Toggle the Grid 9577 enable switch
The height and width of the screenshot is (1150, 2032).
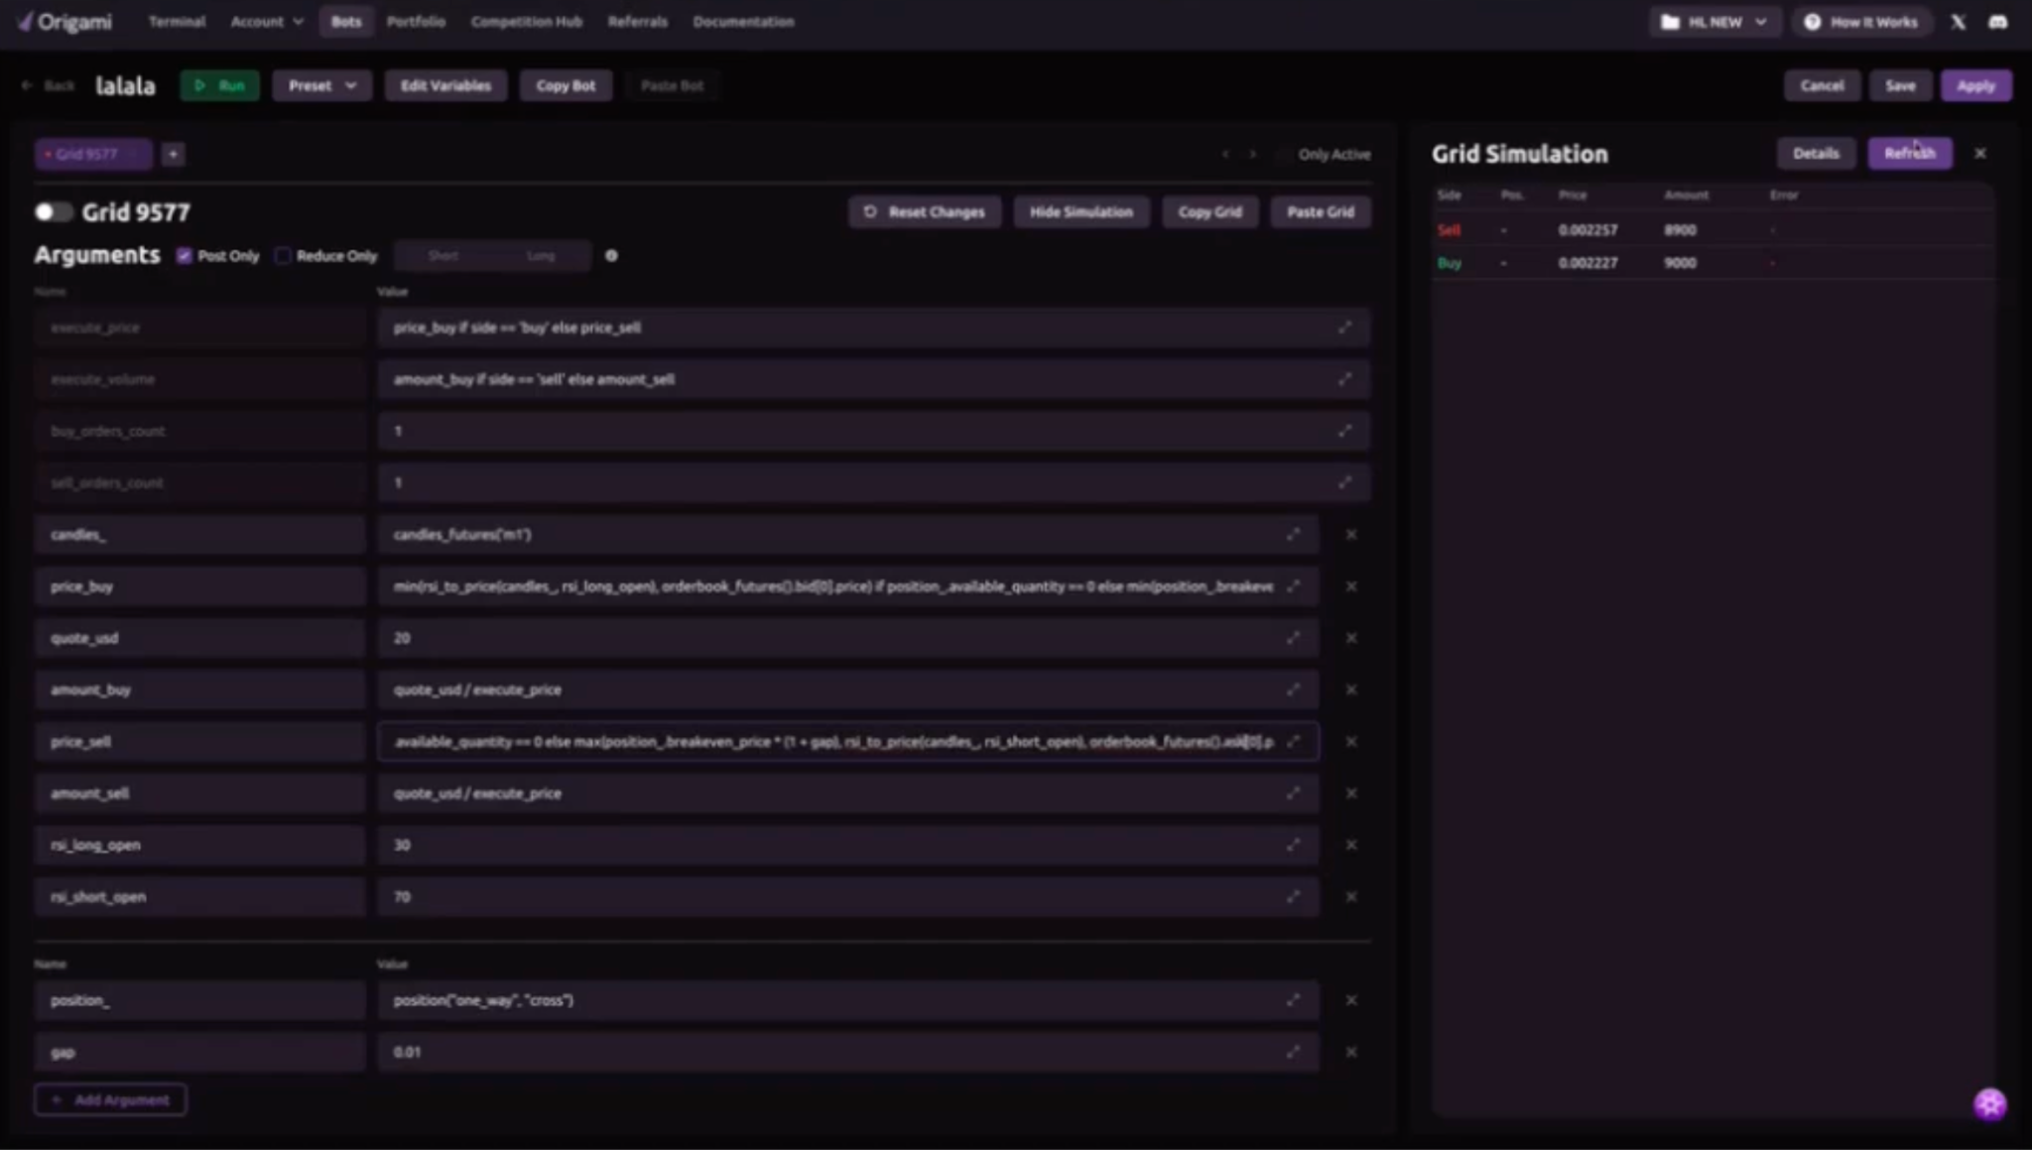click(x=54, y=212)
